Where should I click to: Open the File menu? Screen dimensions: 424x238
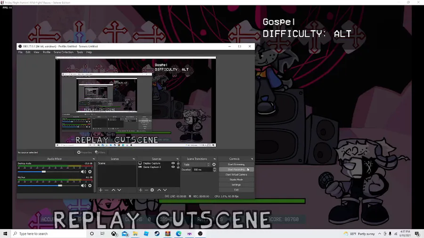click(20, 52)
